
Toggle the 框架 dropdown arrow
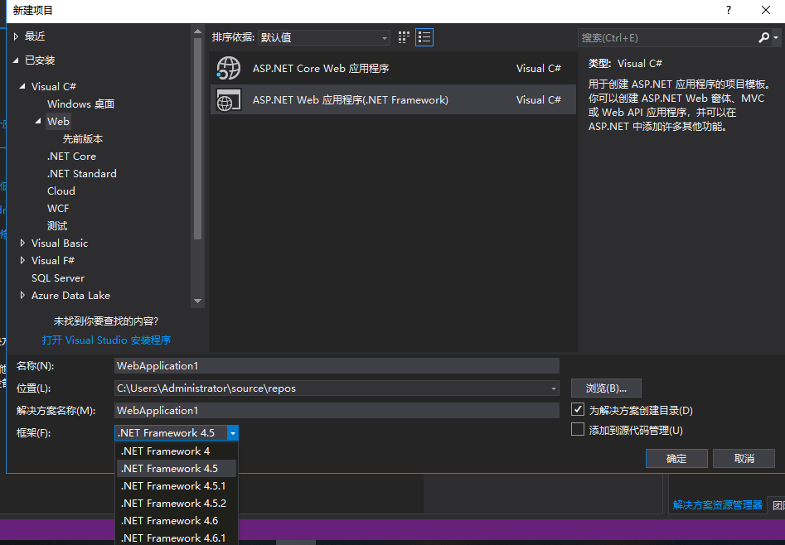(232, 433)
